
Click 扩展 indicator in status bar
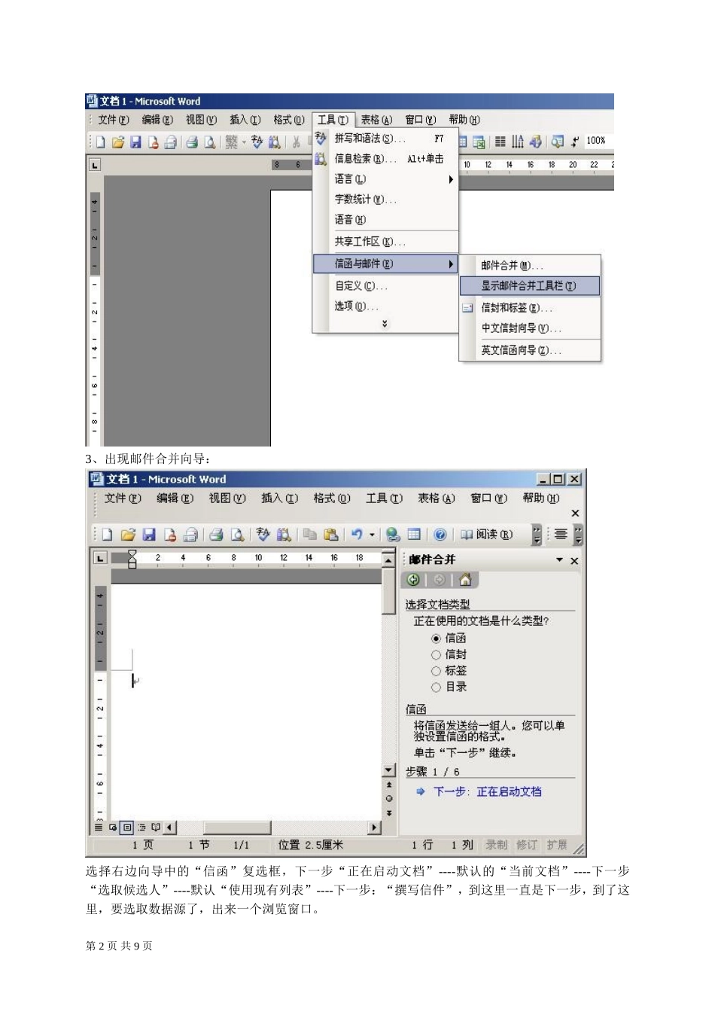(557, 845)
